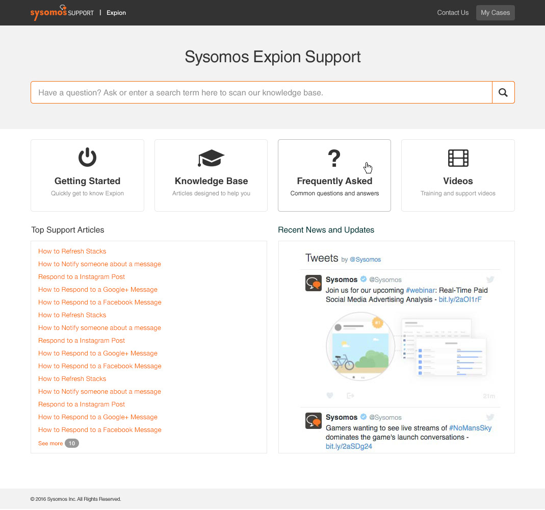The height and width of the screenshot is (510, 545).
Task: Open the webinar tweet illustration image
Action: coord(406,346)
